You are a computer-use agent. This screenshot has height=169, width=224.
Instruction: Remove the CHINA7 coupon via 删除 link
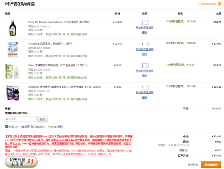click(60, 127)
